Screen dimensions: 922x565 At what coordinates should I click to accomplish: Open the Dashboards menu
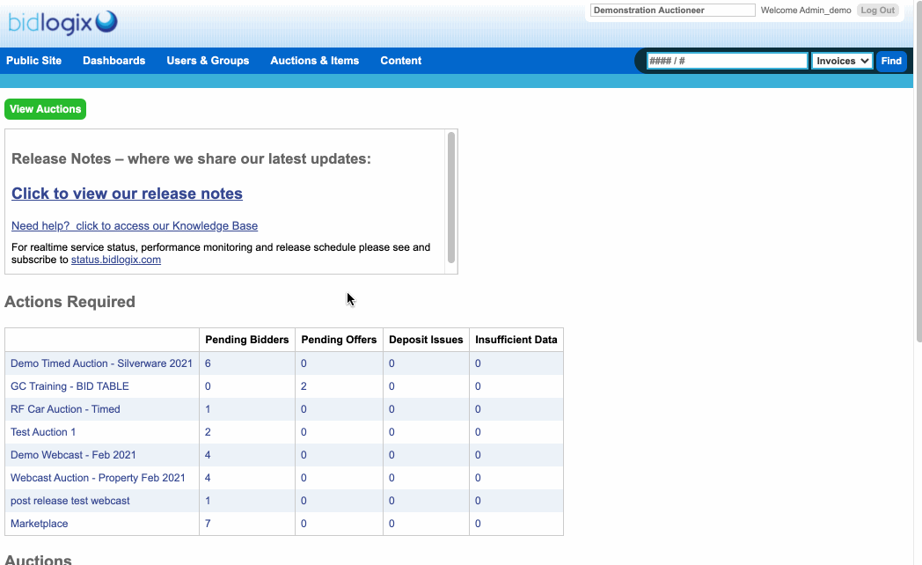click(114, 61)
